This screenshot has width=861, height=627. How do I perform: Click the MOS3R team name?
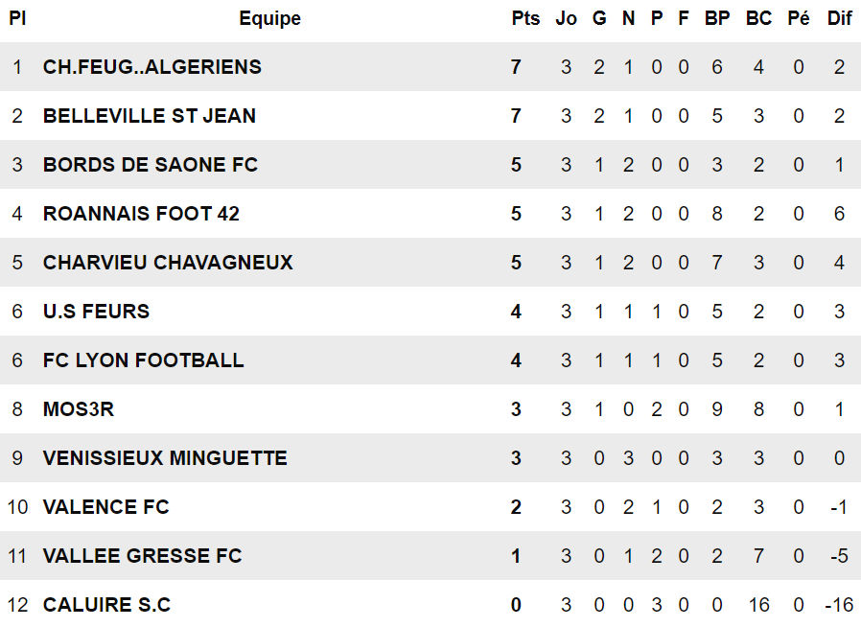78,409
